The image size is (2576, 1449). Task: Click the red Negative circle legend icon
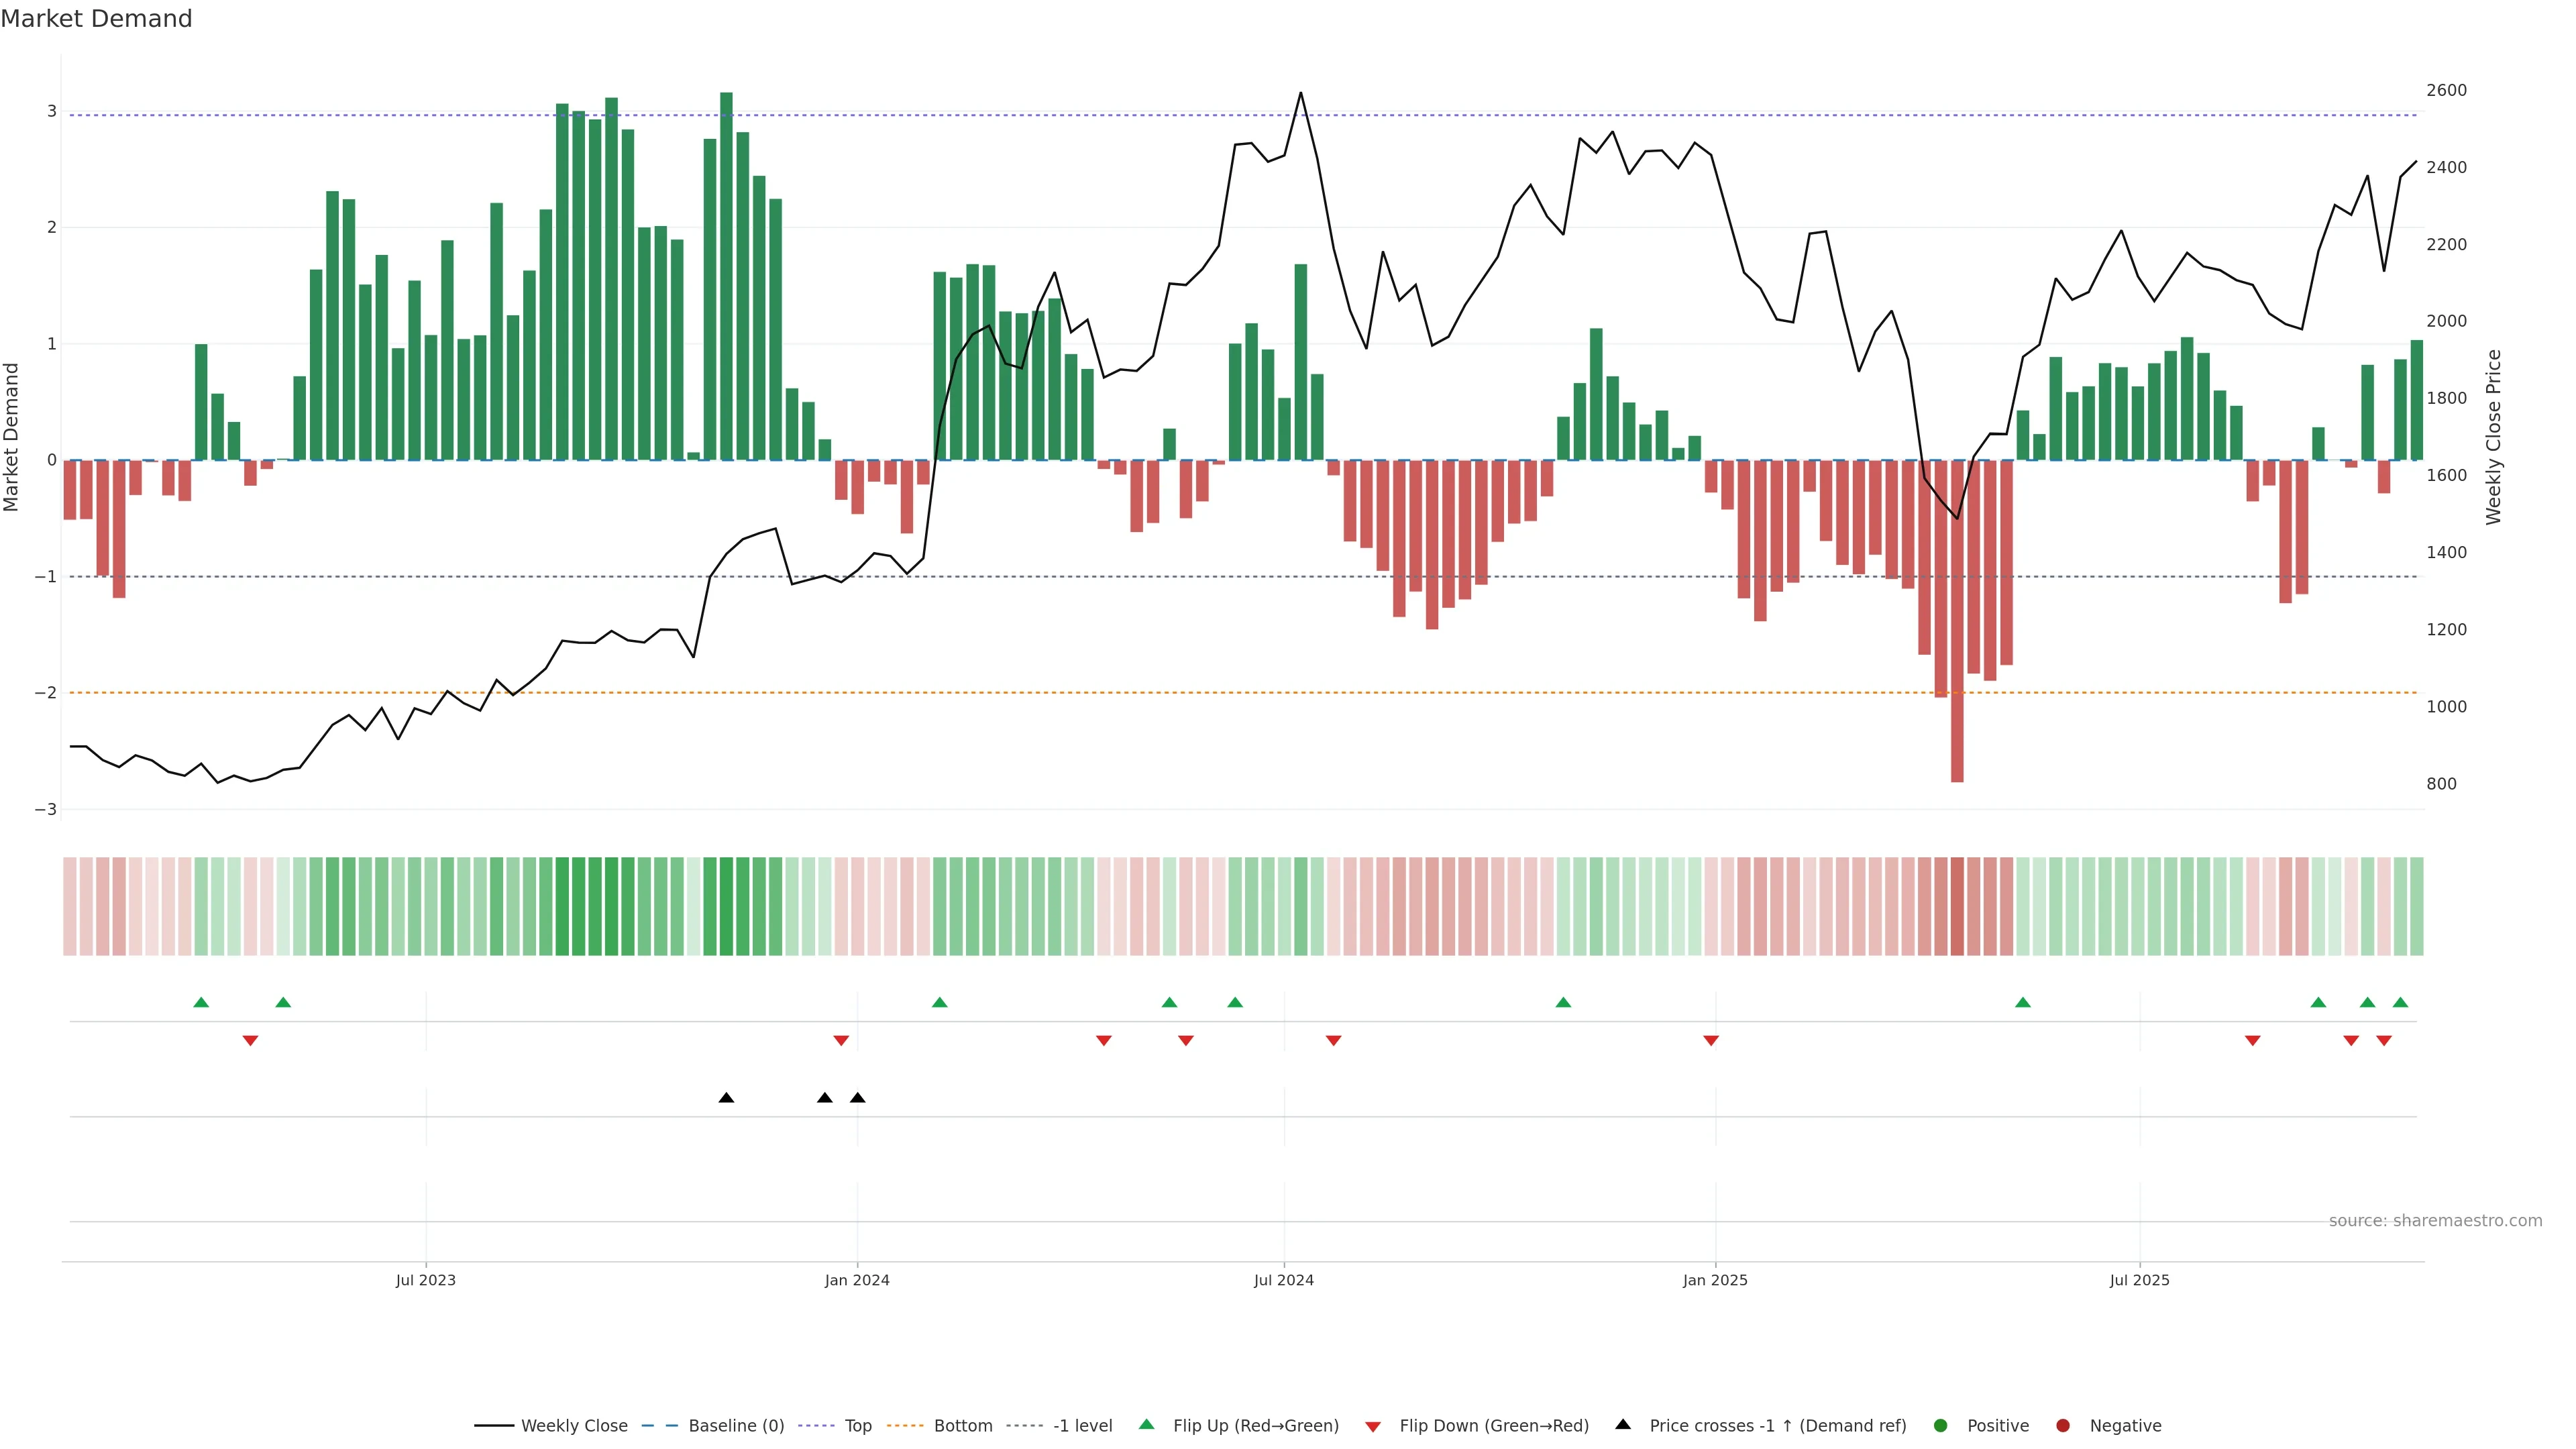pos(2063,1426)
